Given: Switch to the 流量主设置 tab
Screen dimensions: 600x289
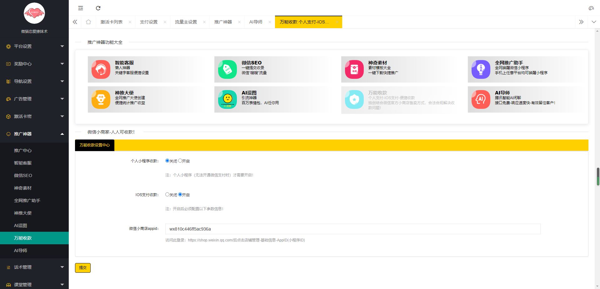Looking at the screenshot, I should [x=186, y=22].
